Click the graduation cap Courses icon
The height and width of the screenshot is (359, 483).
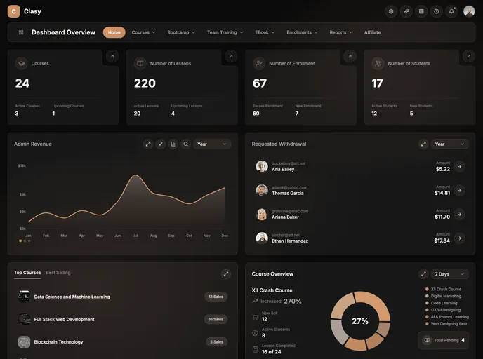point(21,63)
